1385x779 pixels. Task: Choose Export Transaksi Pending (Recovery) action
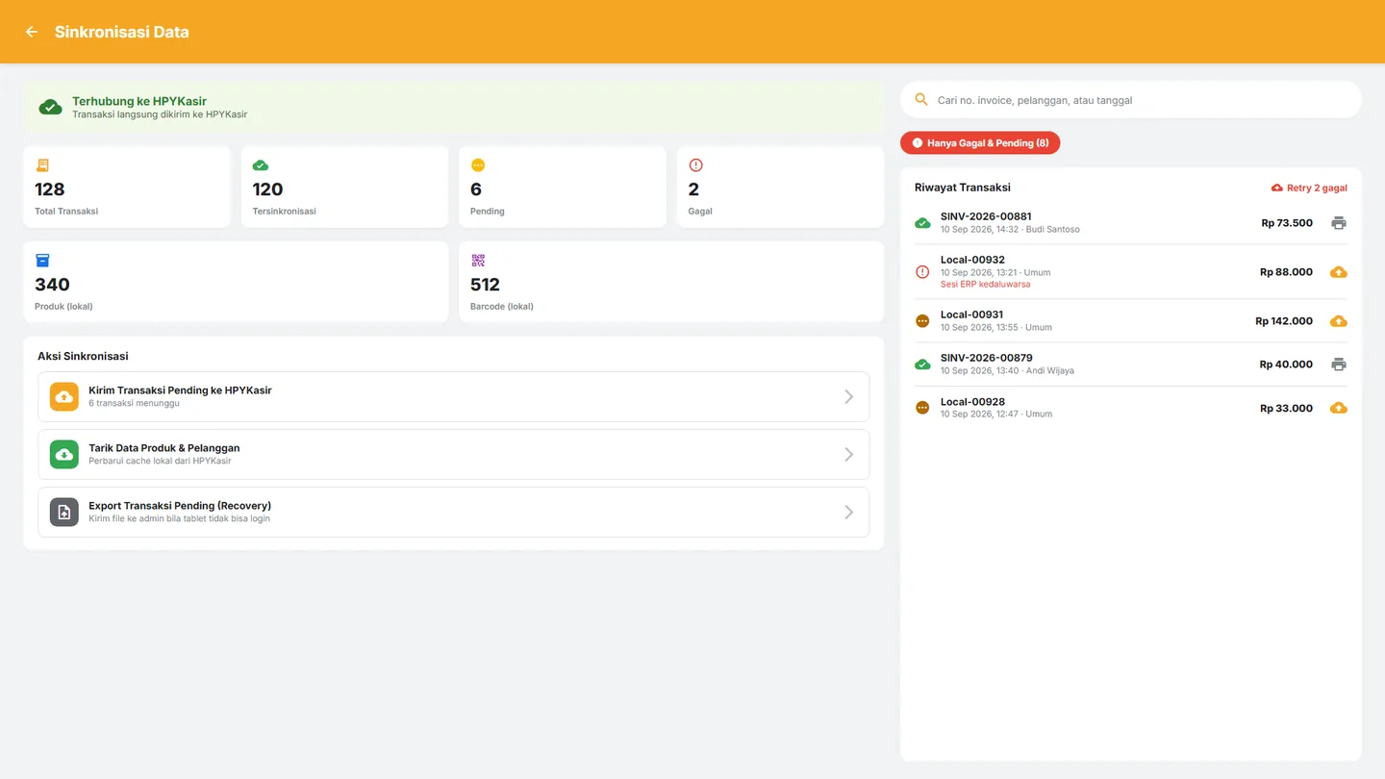(x=453, y=512)
